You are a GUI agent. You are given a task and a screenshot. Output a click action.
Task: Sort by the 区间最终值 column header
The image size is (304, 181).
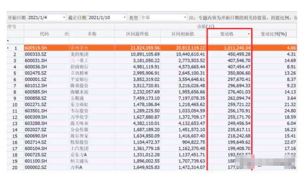tap(137, 34)
